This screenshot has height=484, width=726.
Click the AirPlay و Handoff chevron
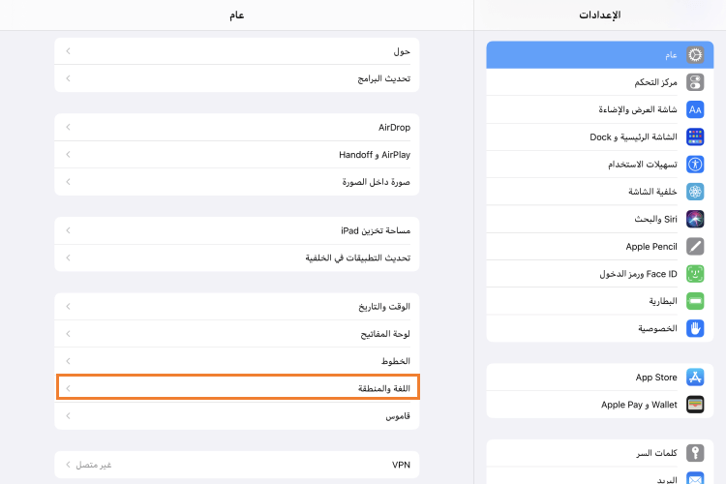click(x=68, y=154)
